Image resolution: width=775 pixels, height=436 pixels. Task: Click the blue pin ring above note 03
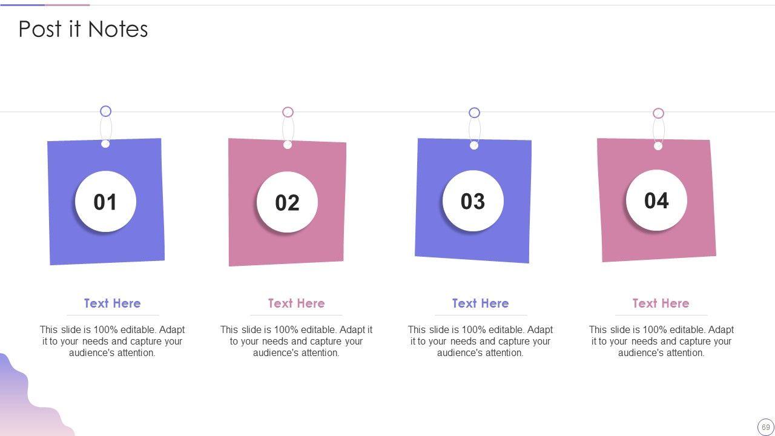pyautogui.click(x=474, y=113)
